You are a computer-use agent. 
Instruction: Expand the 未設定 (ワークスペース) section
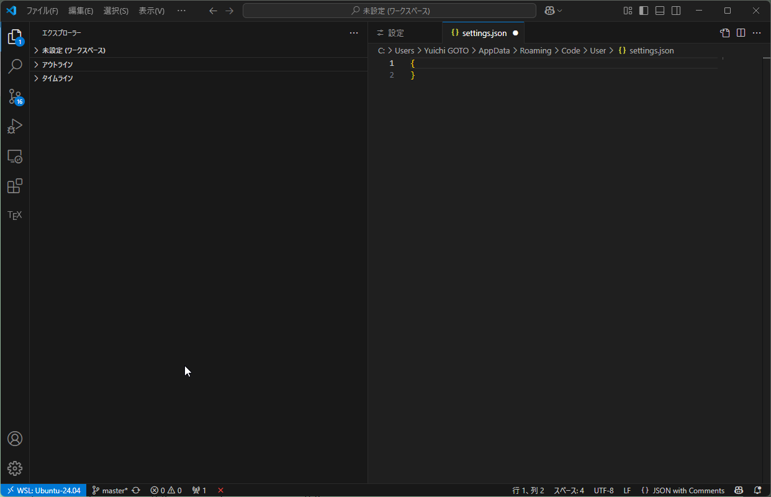(199, 50)
